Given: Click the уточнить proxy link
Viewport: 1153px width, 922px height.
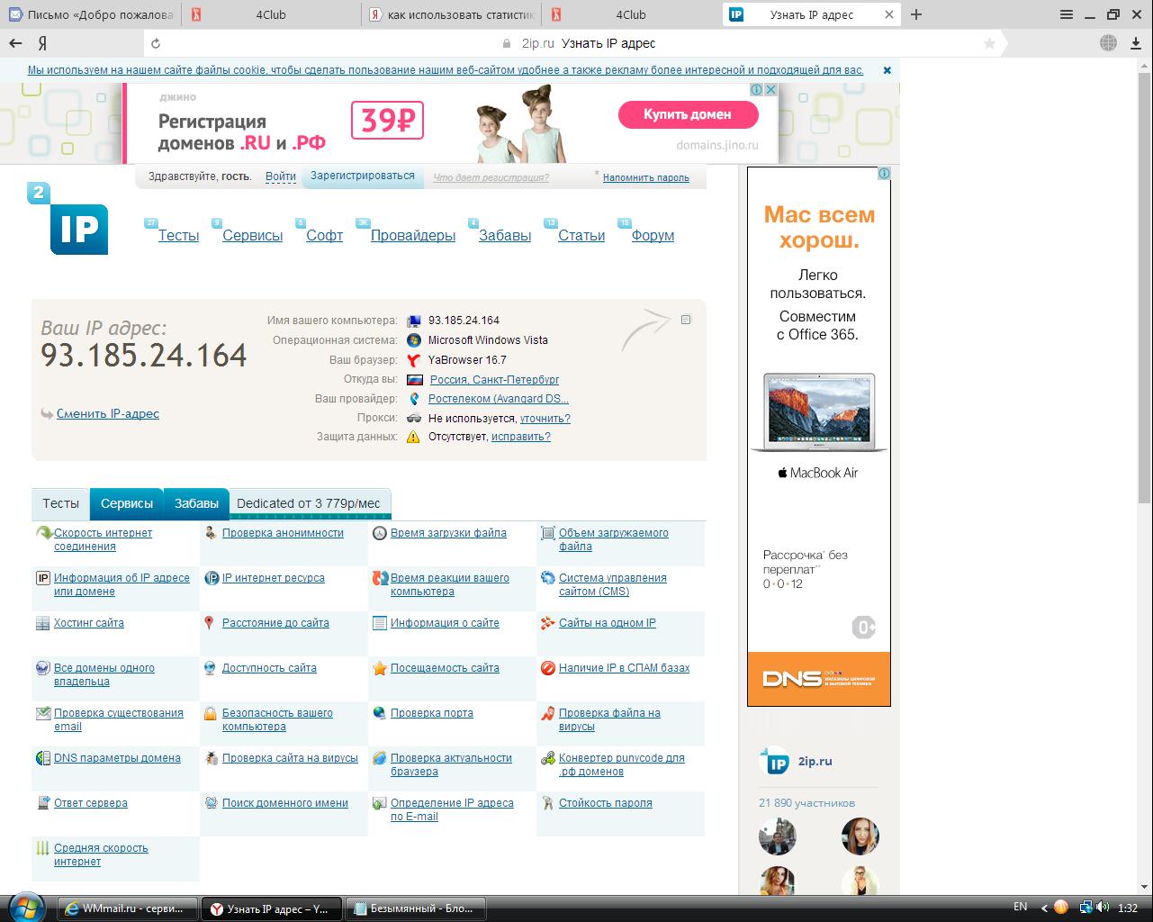Looking at the screenshot, I should [545, 419].
